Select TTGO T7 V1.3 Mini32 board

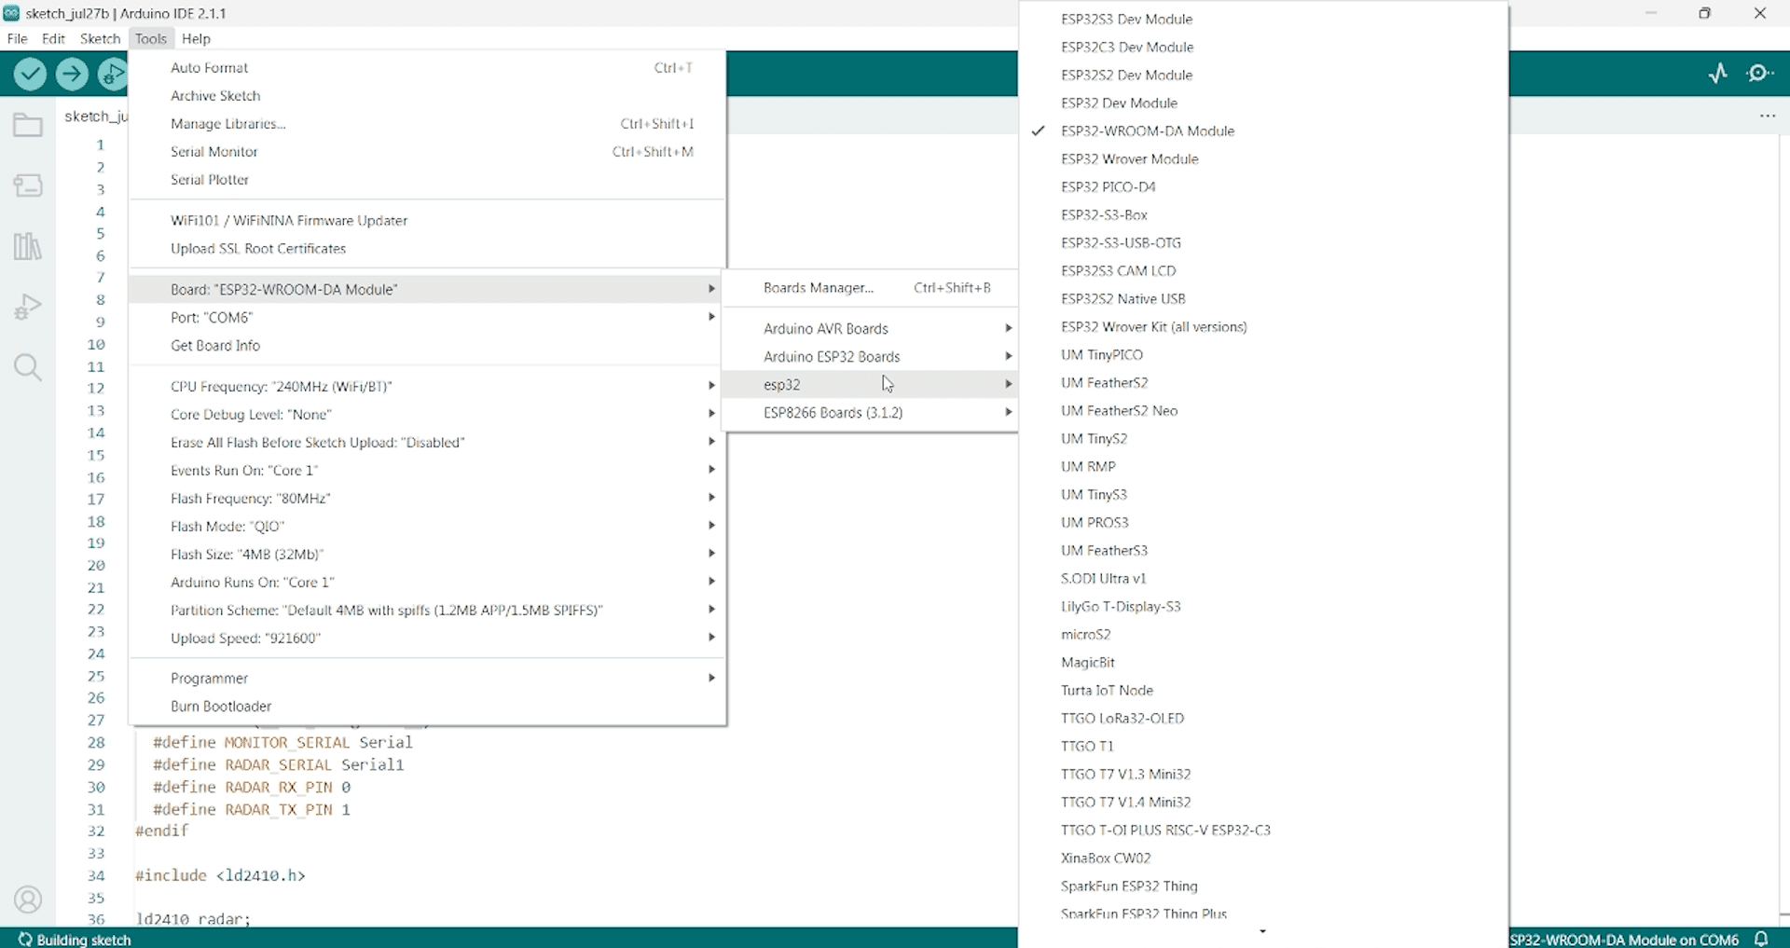click(x=1263, y=774)
